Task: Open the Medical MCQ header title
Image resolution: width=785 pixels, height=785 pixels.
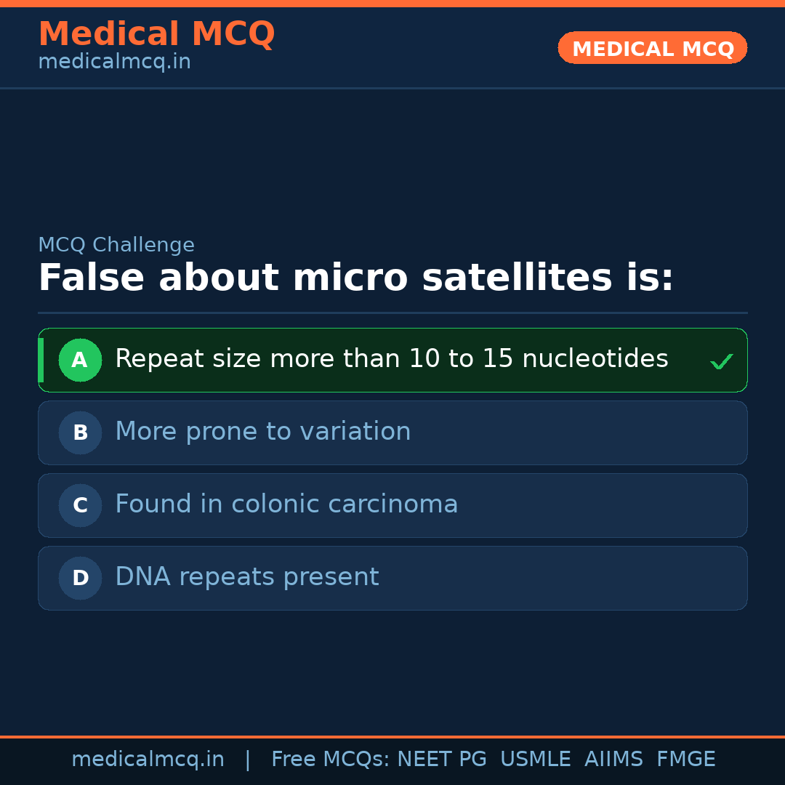Action: tap(156, 34)
